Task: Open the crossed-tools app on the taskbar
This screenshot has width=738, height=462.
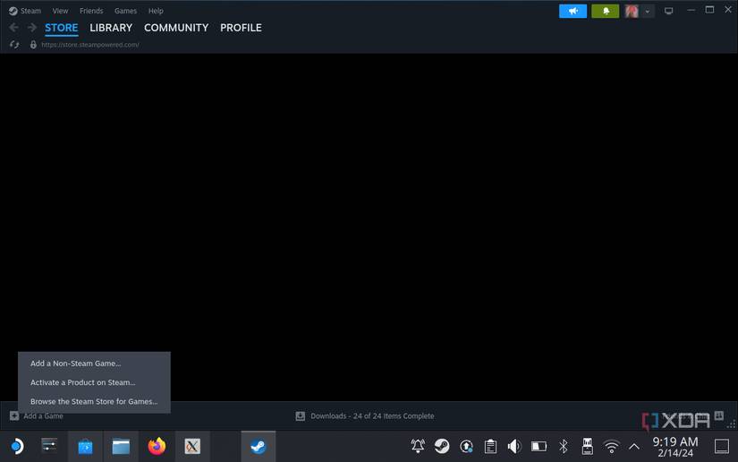Action: tap(192, 447)
